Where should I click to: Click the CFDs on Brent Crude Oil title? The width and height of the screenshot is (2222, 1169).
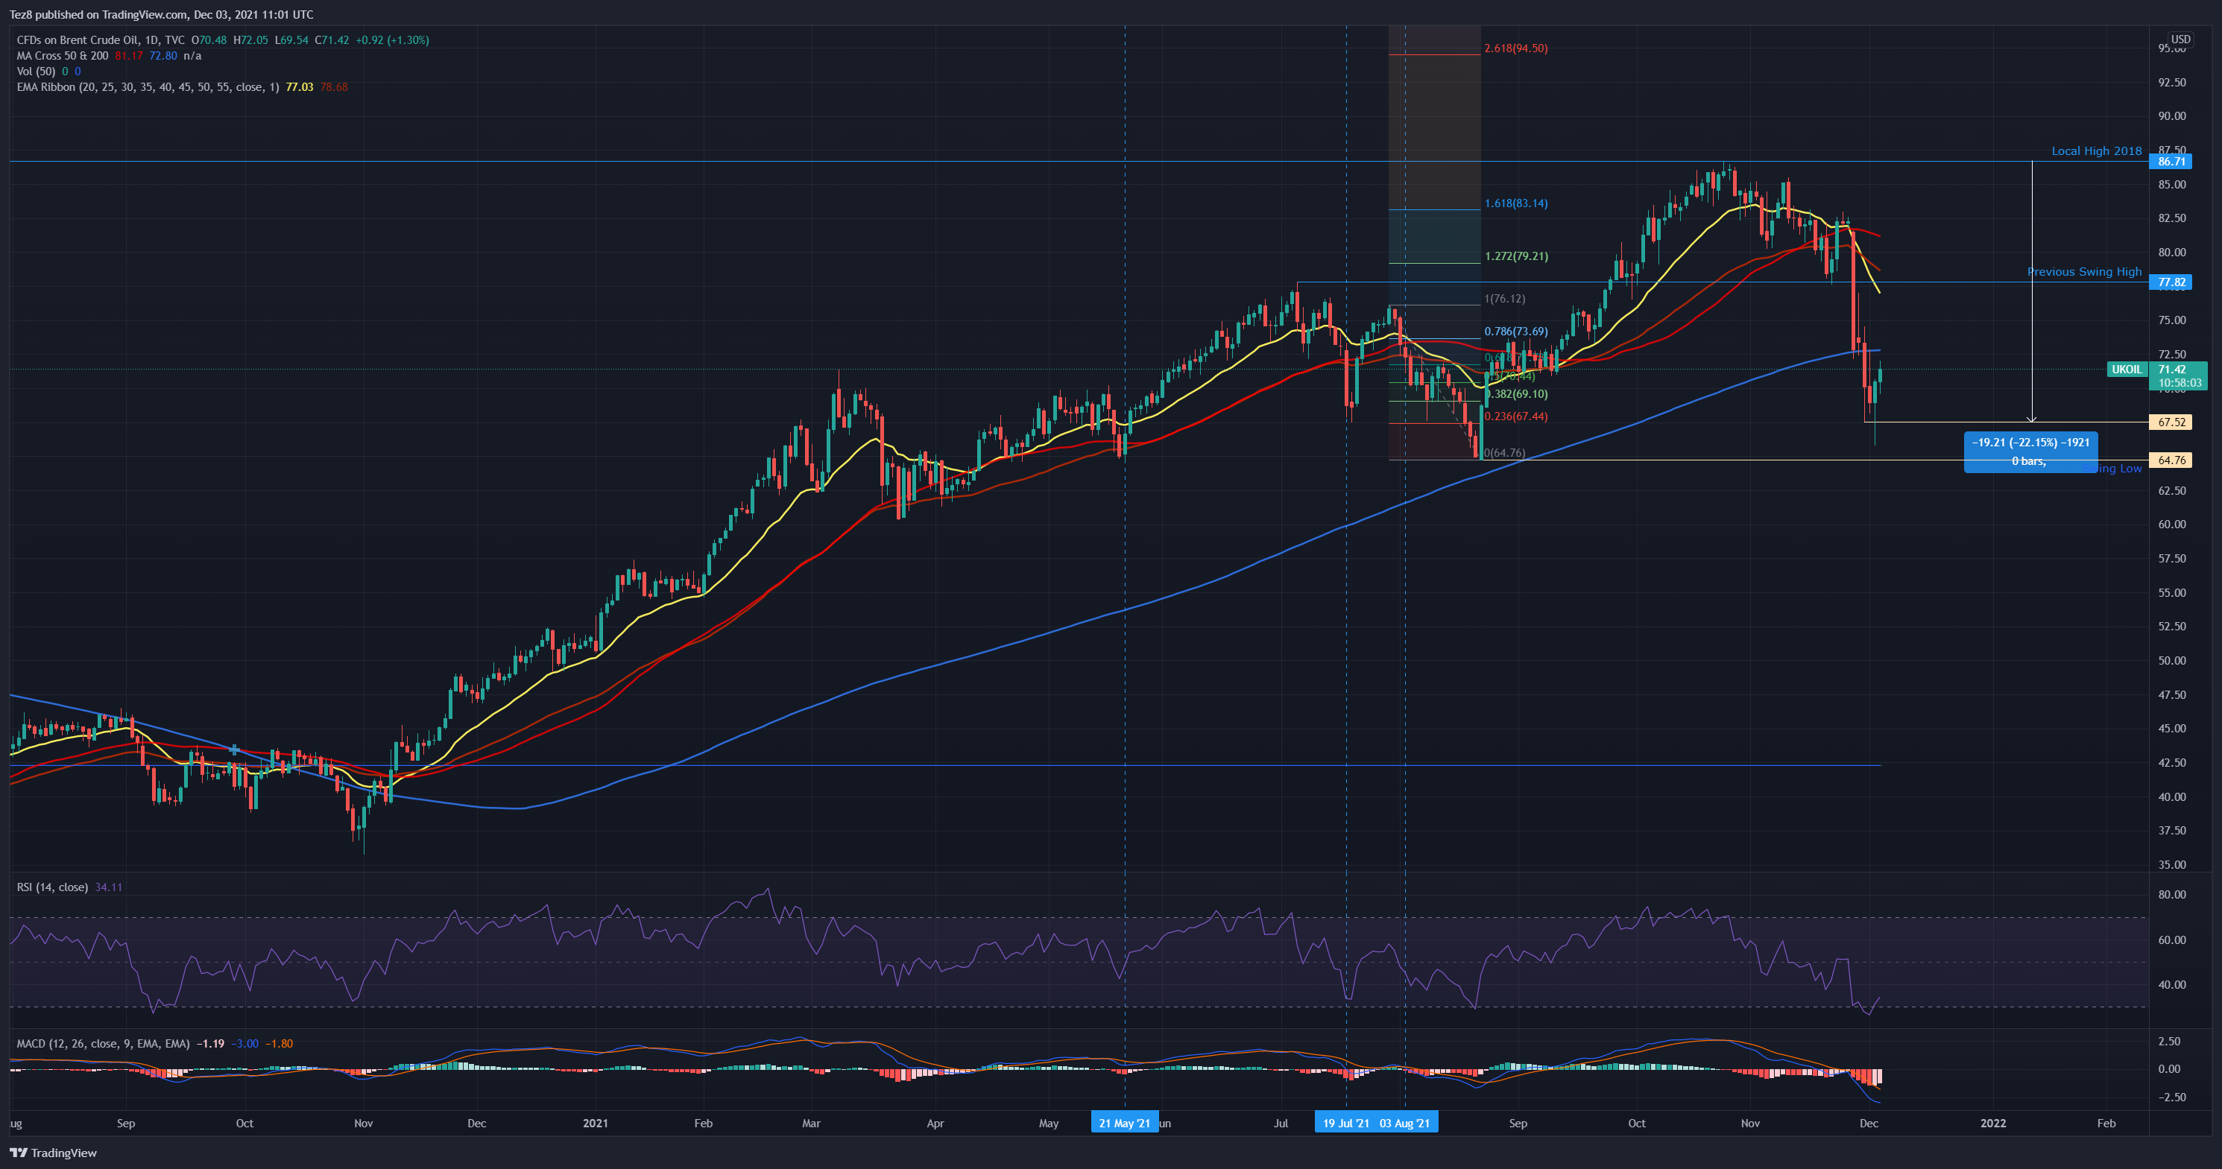coord(100,39)
